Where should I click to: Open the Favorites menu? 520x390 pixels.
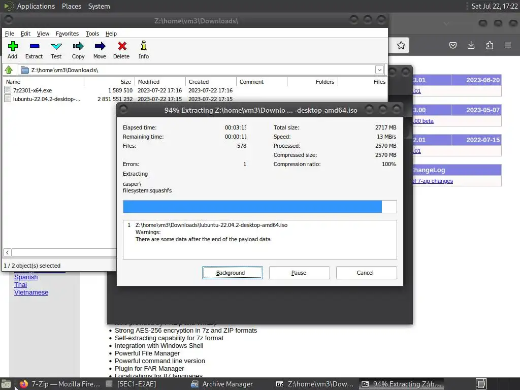68,34
